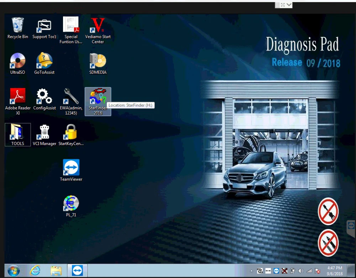This screenshot has width=356, height=278.
Task: Launch Internet Explorer from the taskbar
Action: coord(35,271)
